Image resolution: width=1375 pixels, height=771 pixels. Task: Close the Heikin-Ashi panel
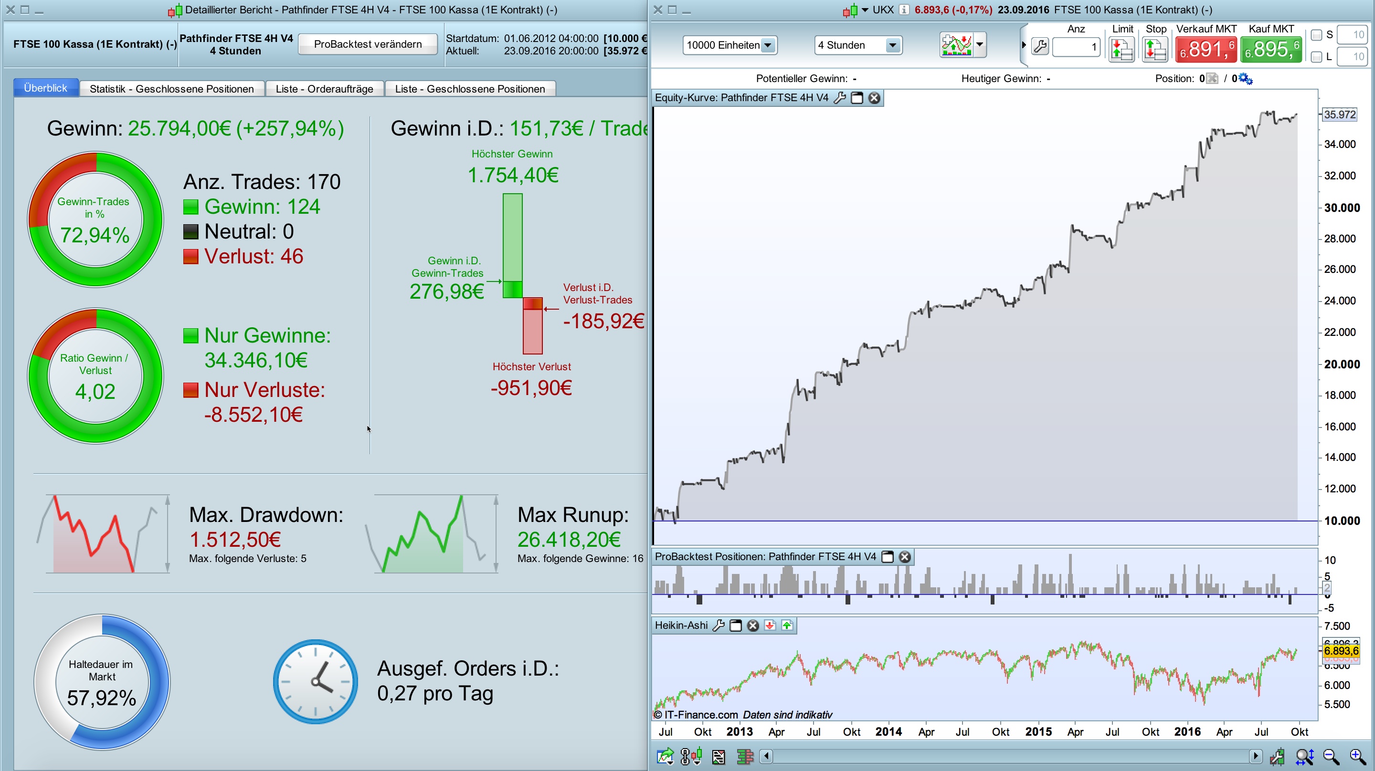pyautogui.click(x=752, y=625)
